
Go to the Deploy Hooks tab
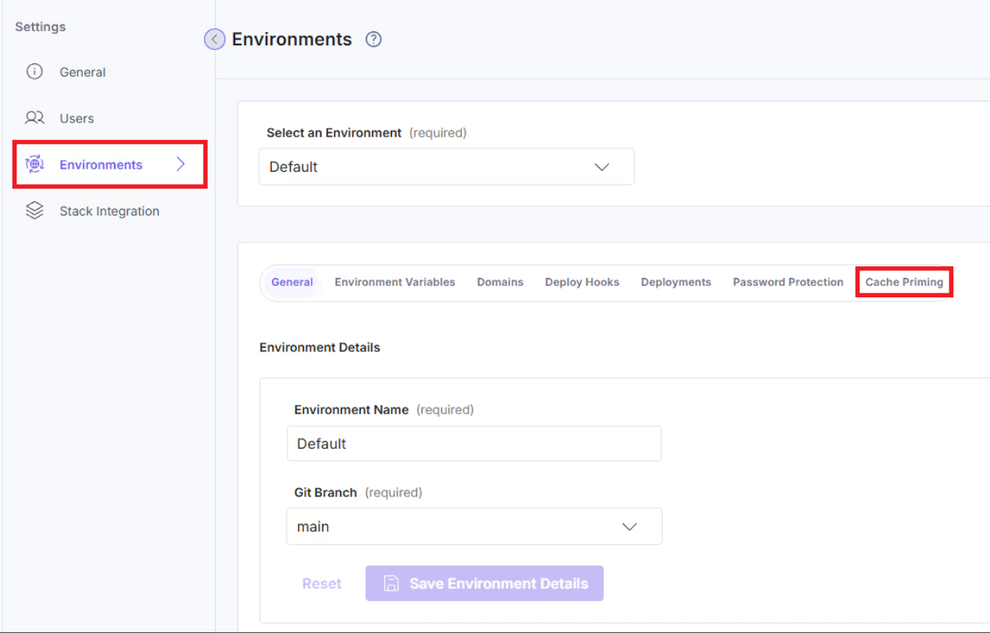pyautogui.click(x=582, y=283)
